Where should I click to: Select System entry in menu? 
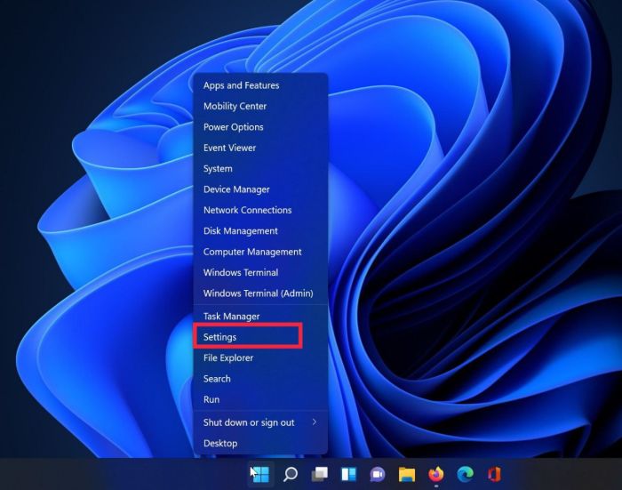[x=260, y=168]
